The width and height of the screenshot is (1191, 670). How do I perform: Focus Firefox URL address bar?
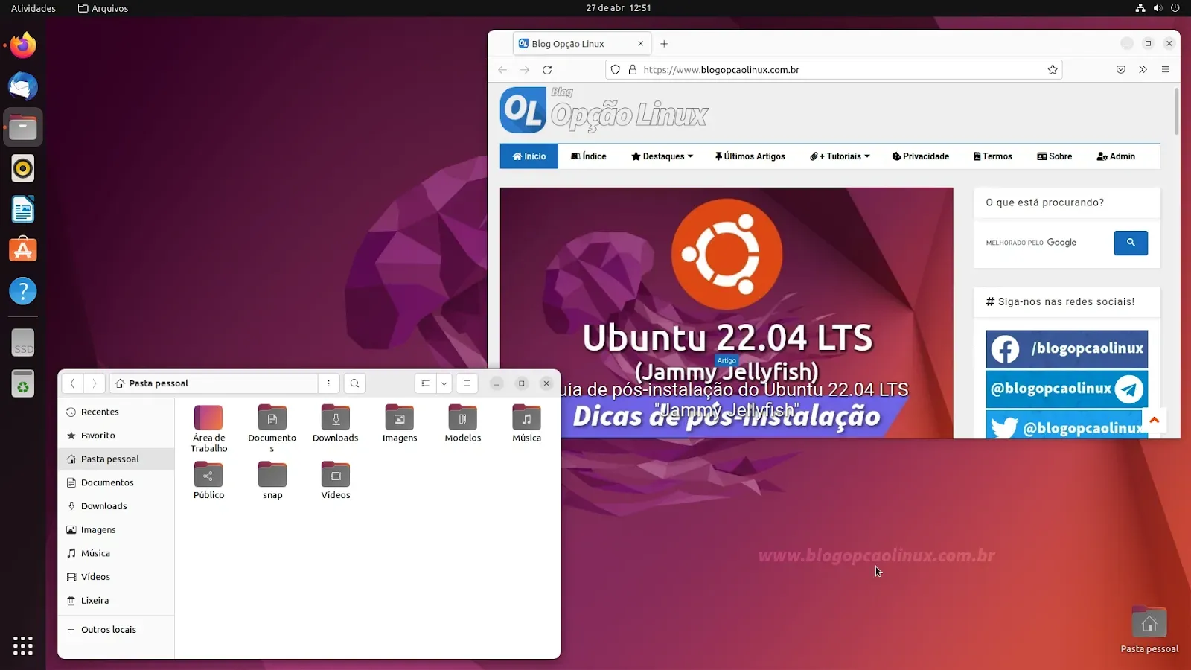pyautogui.click(x=834, y=70)
